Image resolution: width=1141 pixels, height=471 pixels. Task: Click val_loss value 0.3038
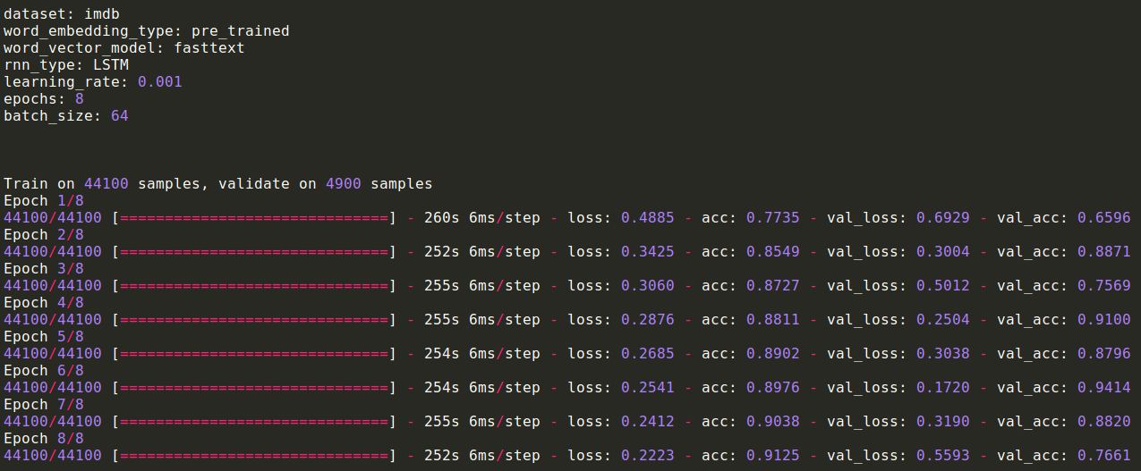point(943,353)
